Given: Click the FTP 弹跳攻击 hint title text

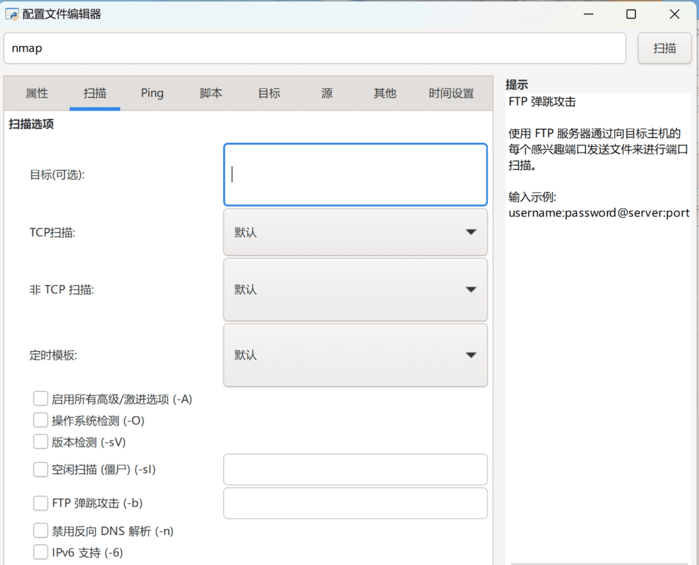Looking at the screenshot, I should point(542,102).
